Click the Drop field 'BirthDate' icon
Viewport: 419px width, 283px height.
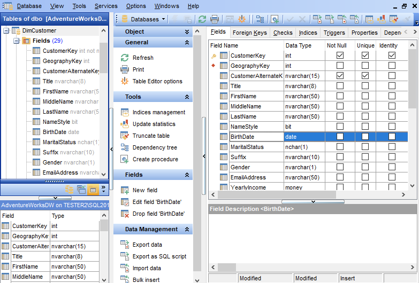[125, 214]
